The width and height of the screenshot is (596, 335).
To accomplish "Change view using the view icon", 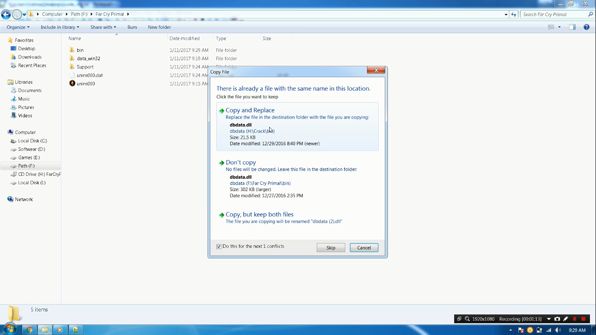I will pyautogui.click(x=551, y=27).
